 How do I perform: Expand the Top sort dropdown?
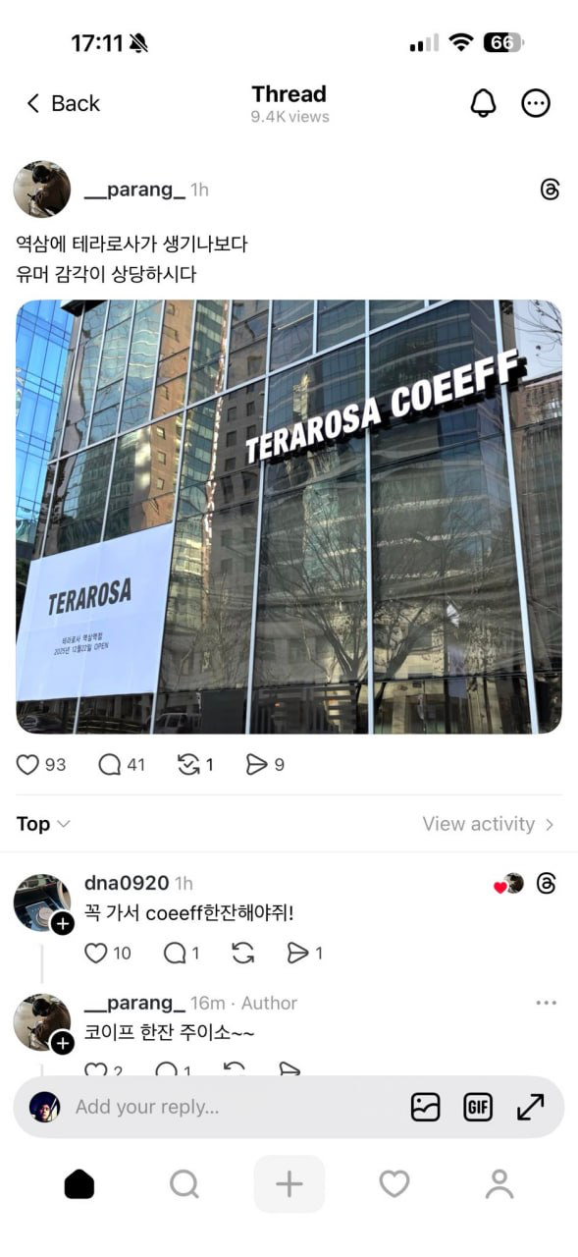pyautogui.click(x=43, y=824)
